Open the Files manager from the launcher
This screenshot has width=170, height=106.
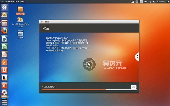[x=4, y=23]
